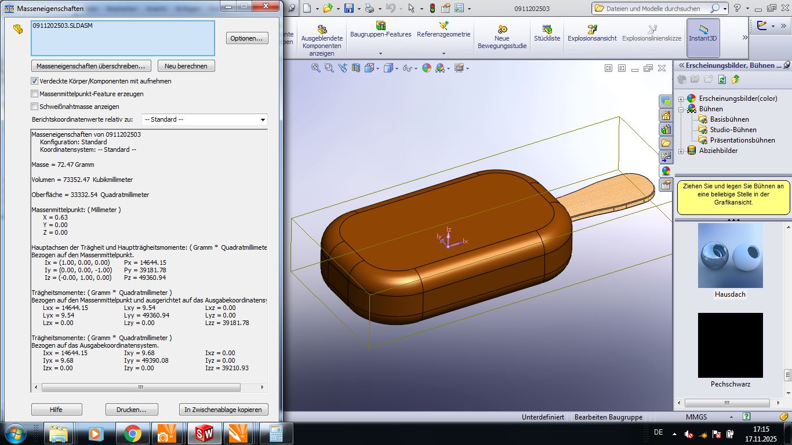This screenshot has height=445, width=792.
Task: Open the Design Library tab in task pane
Action: click(666, 129)
